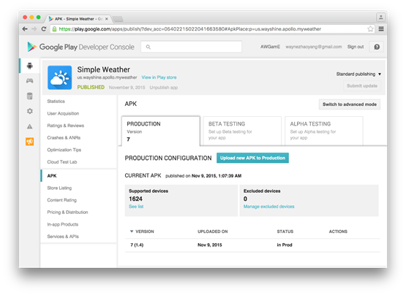Click Unpublish app link
The width and height of the screenshot is (406, 295).
164,88
